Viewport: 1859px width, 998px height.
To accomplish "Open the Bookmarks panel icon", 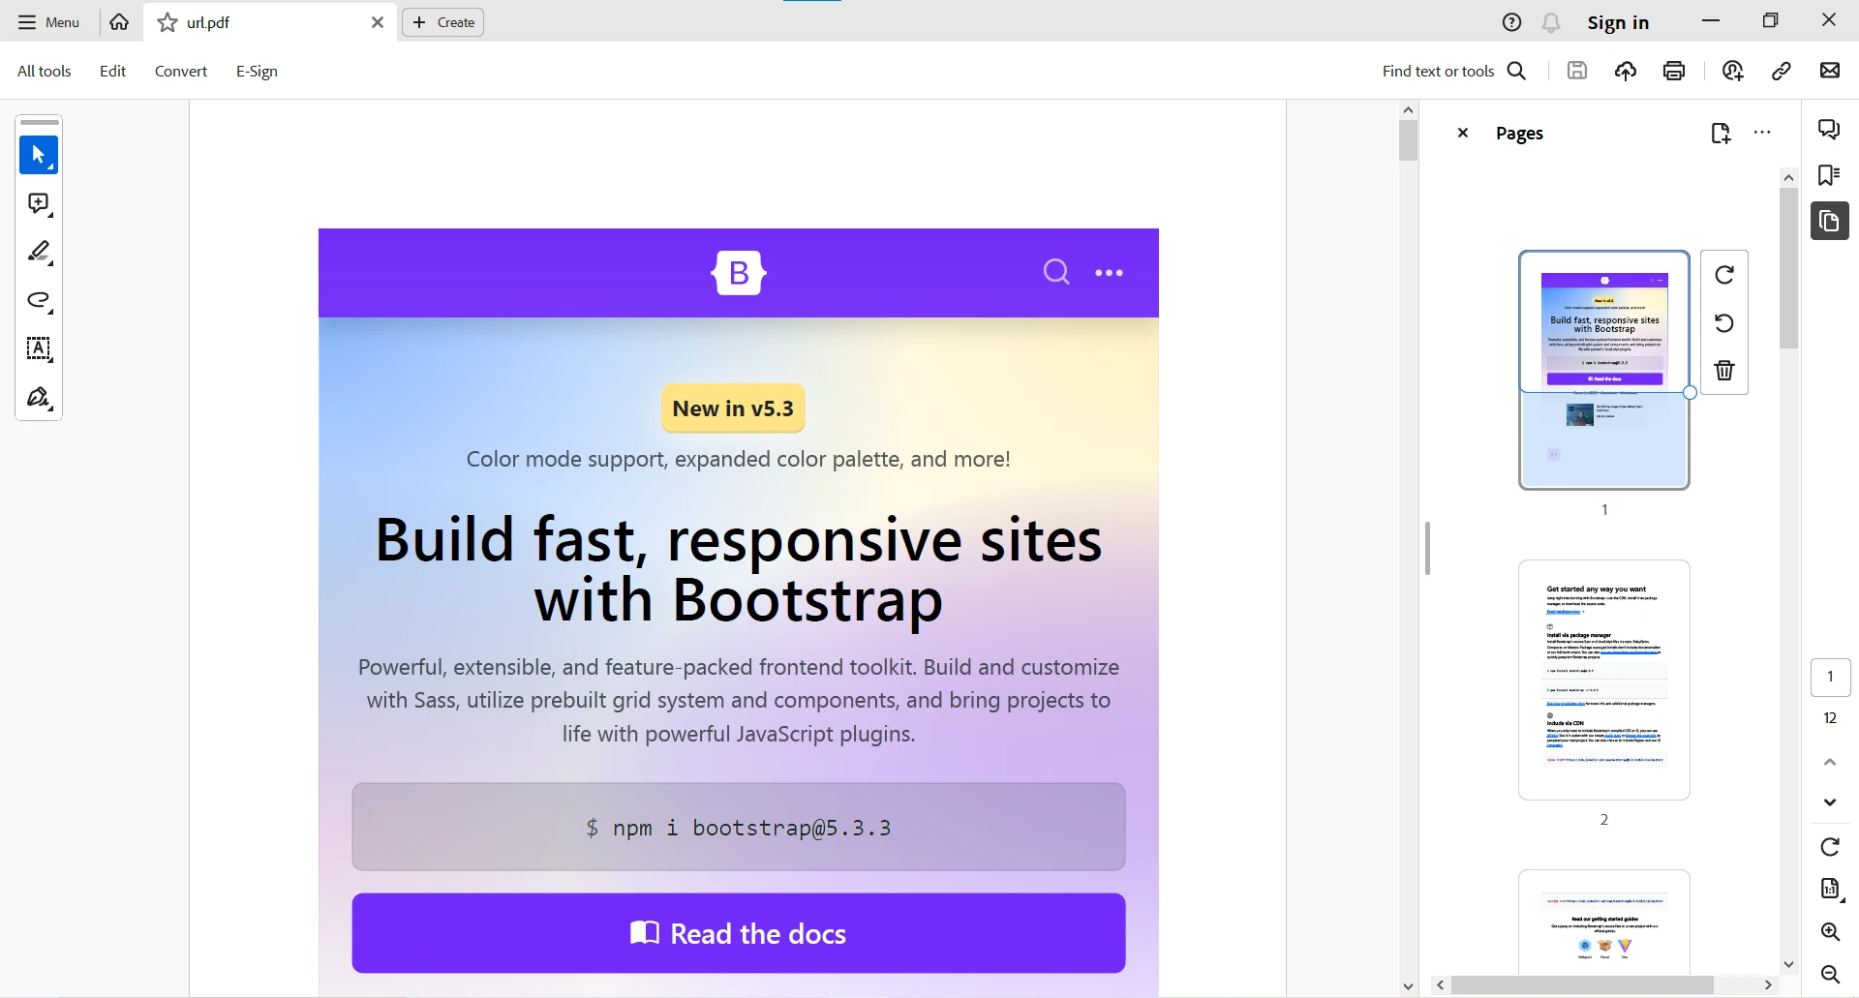I will pos(1830,174).
